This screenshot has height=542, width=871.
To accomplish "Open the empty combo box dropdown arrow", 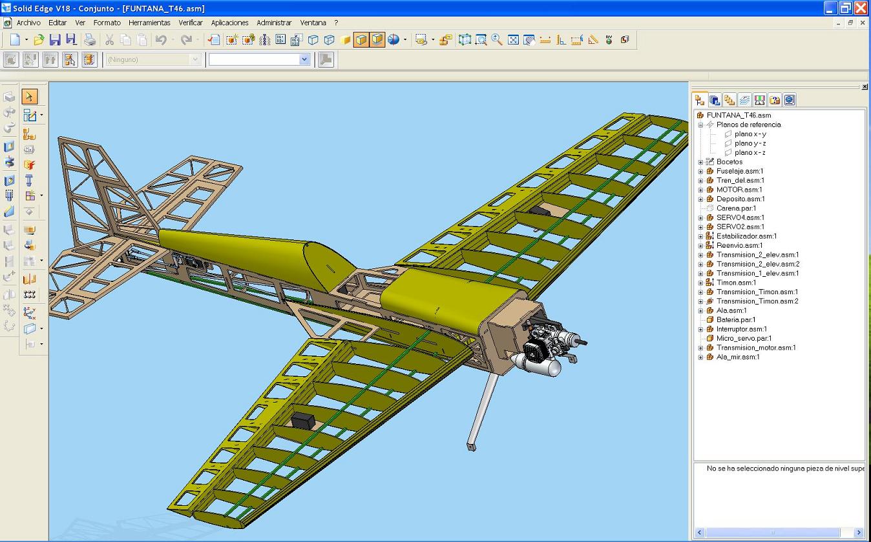I will pos(304,59).
